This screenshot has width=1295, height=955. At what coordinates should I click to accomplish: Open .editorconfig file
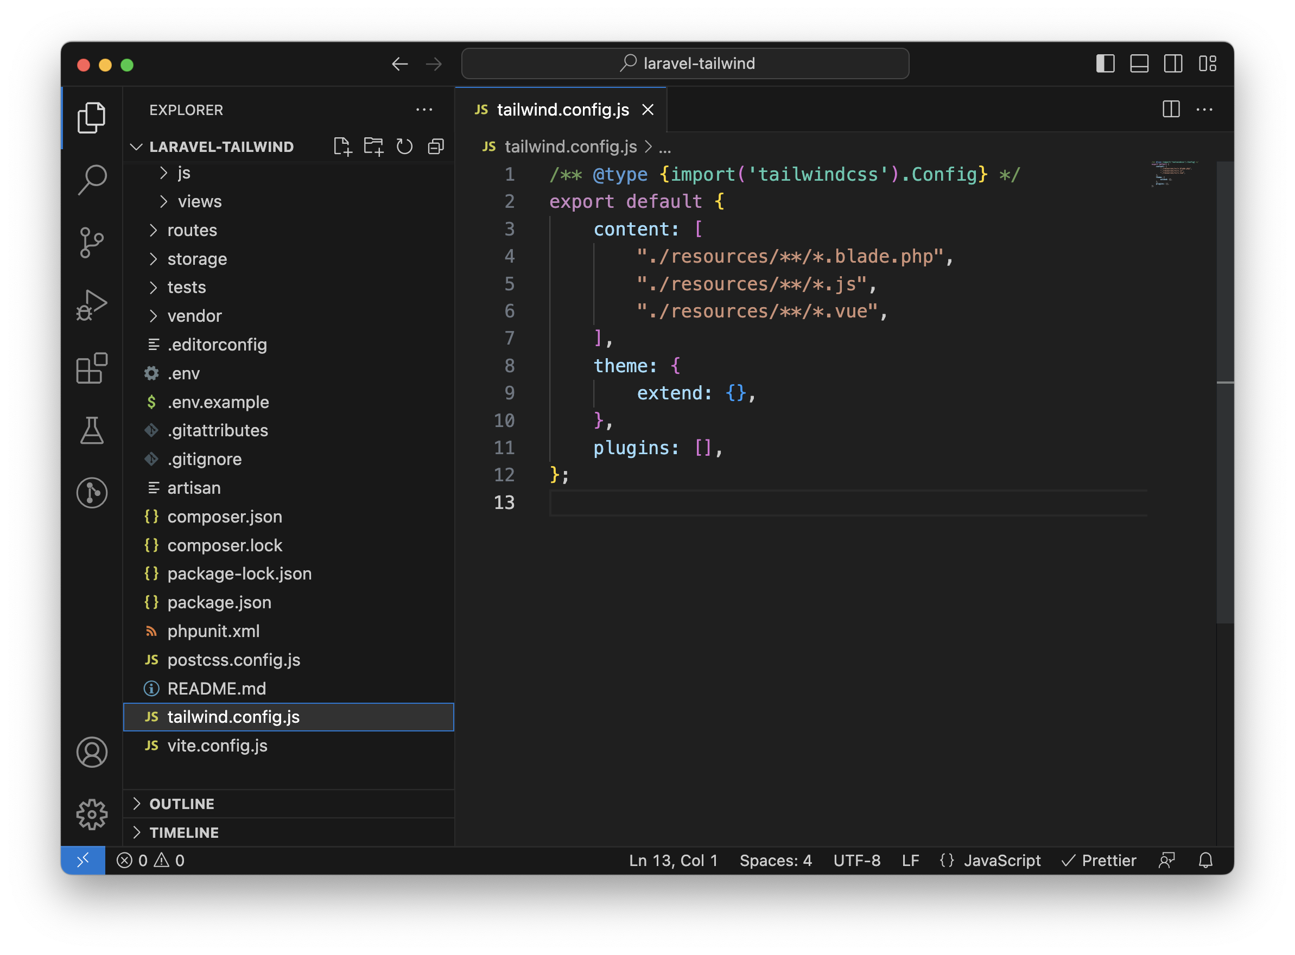(289, 345)
